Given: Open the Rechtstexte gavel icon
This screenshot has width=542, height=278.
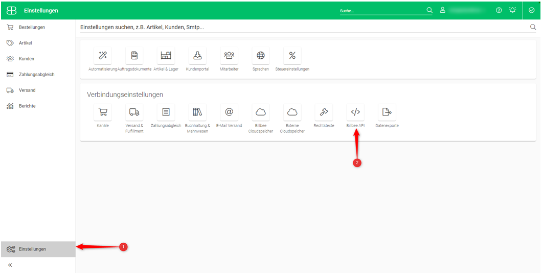Looking at the screenshot, I should pyautogui.click(x=324, y=112).
